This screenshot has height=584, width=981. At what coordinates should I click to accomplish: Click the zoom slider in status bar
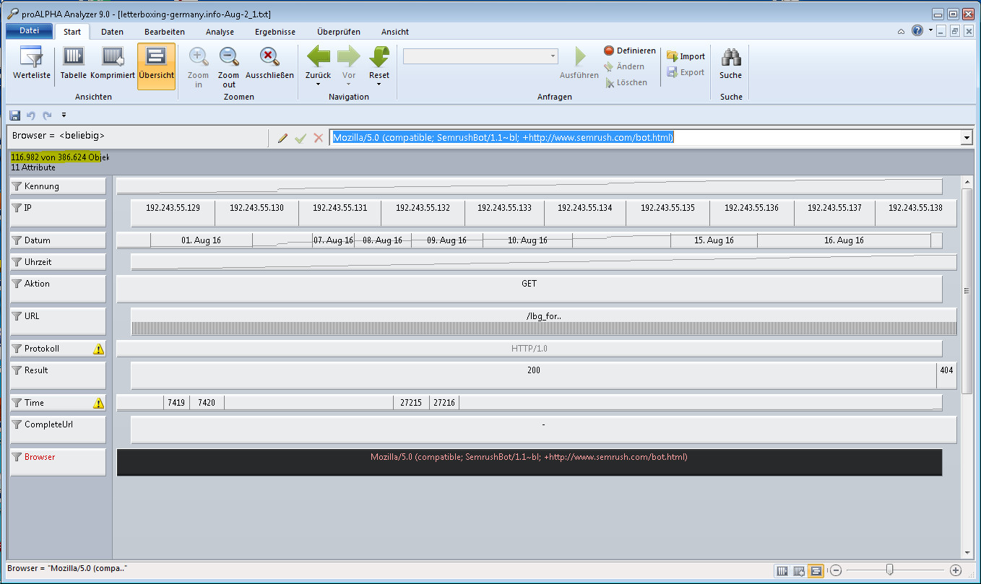tap(889, 570)
